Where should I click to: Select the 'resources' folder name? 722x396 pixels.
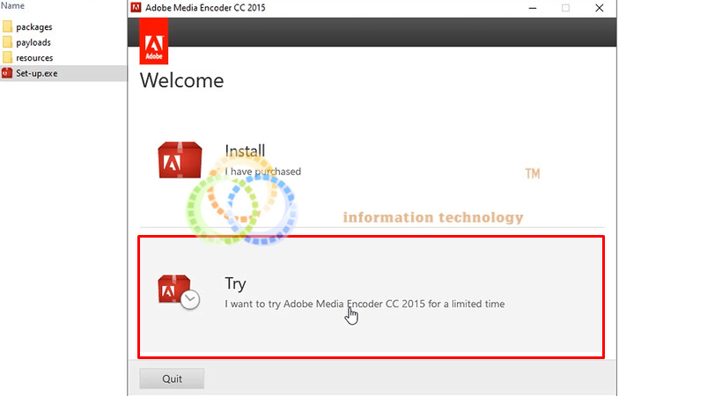tap(34, 58)
